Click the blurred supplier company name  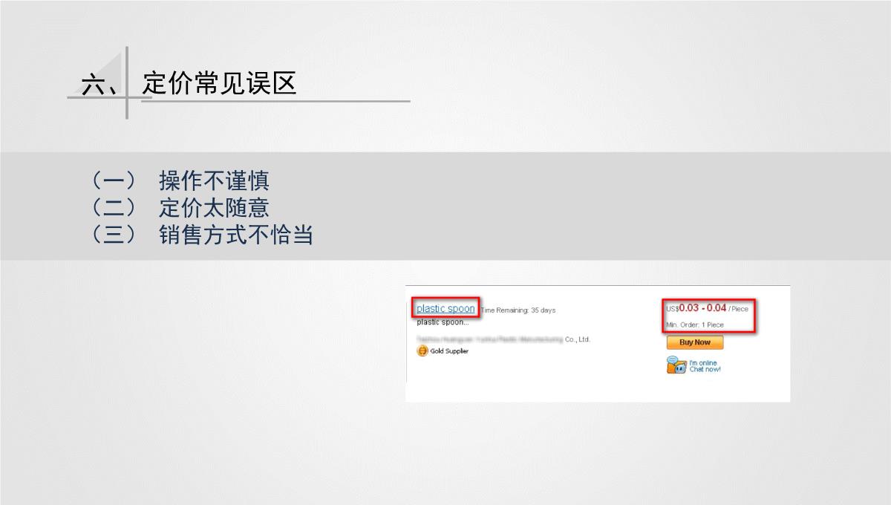tap(490, 339)
